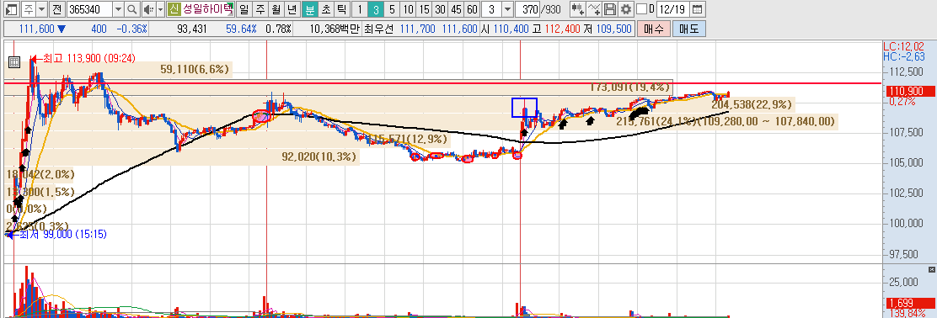Click the 매도 sell button

pyautogui.click(x=689, y=29)
